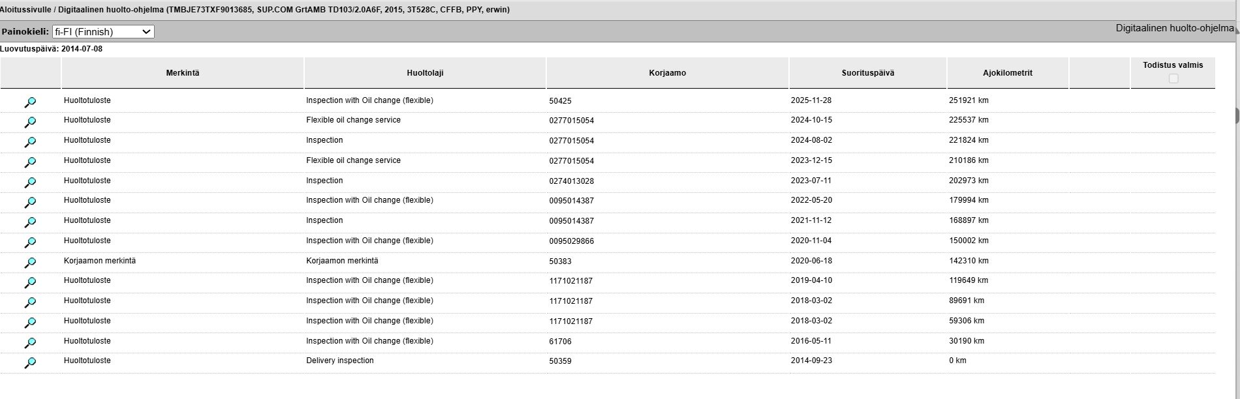Click the Ajokilometrit column header

tap(1007, 73)
